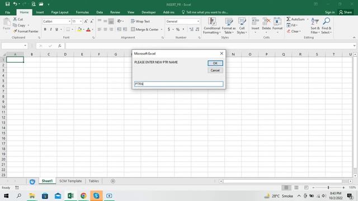358x201 pixels.
Task: Click Merge & Center
Action: (x=145, y=30)
